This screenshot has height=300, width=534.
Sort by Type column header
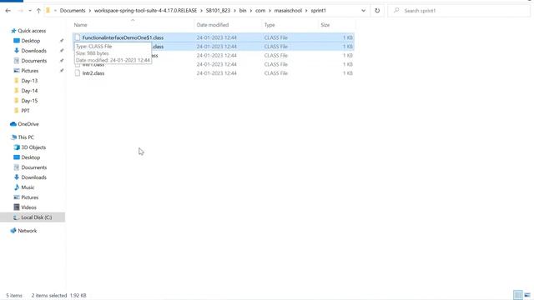270,25
